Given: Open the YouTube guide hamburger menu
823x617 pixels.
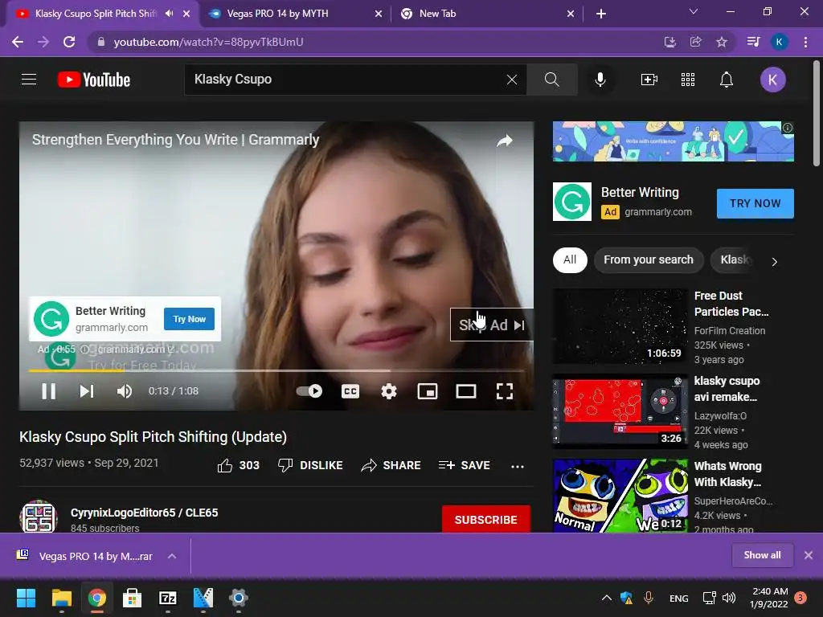Looking at the screenshot, I should [29, 80].
